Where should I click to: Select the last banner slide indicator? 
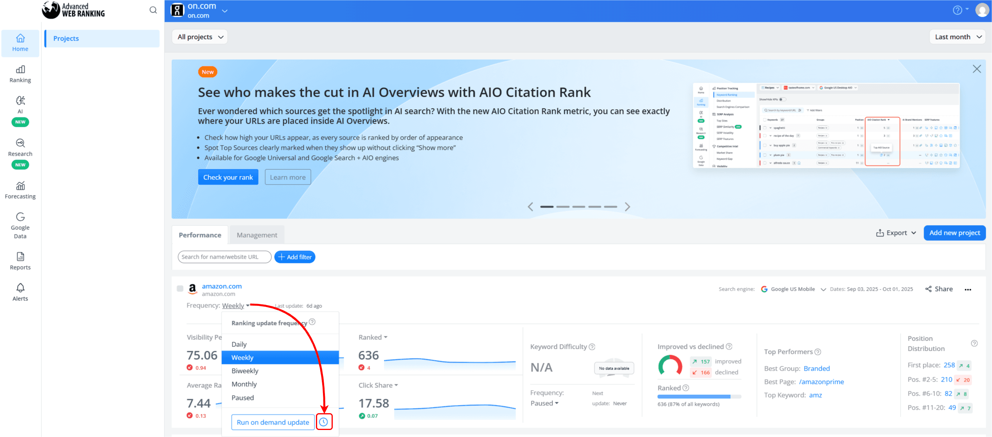[x=610, y=207]
